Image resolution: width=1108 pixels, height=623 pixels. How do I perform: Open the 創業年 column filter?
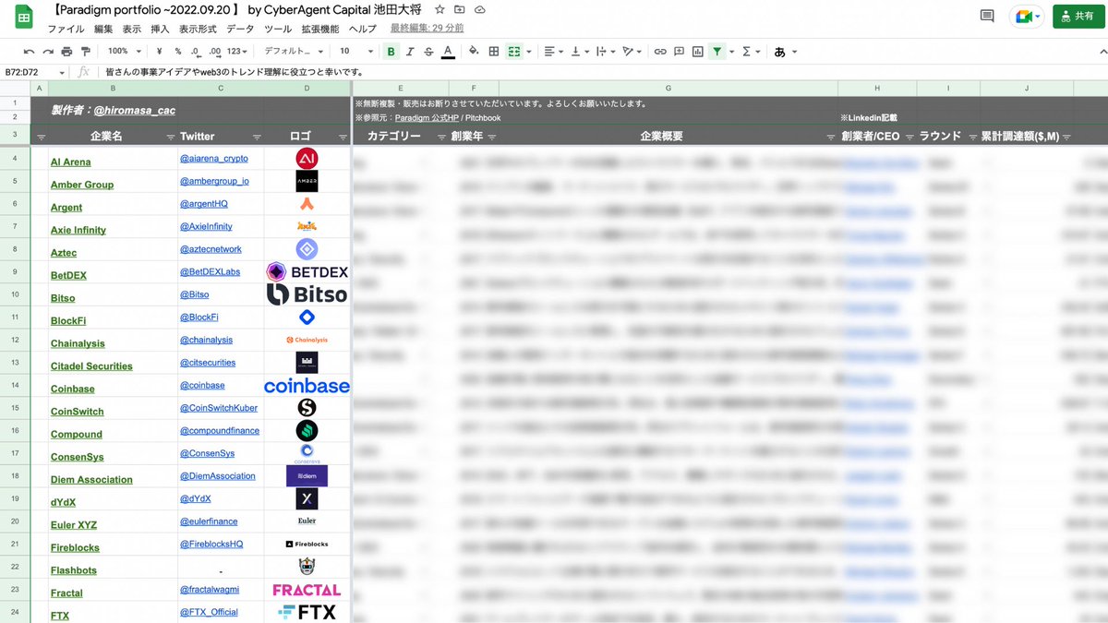click(x=491, y=137)
